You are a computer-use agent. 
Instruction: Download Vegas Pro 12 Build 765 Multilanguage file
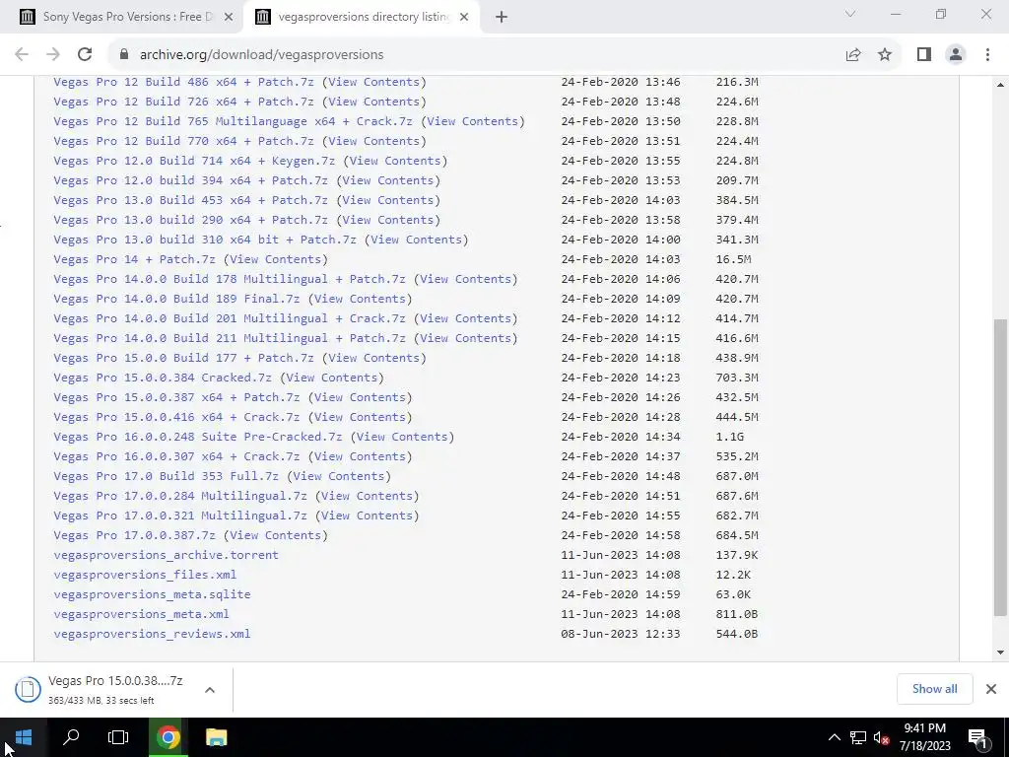[x=233, y=121]
